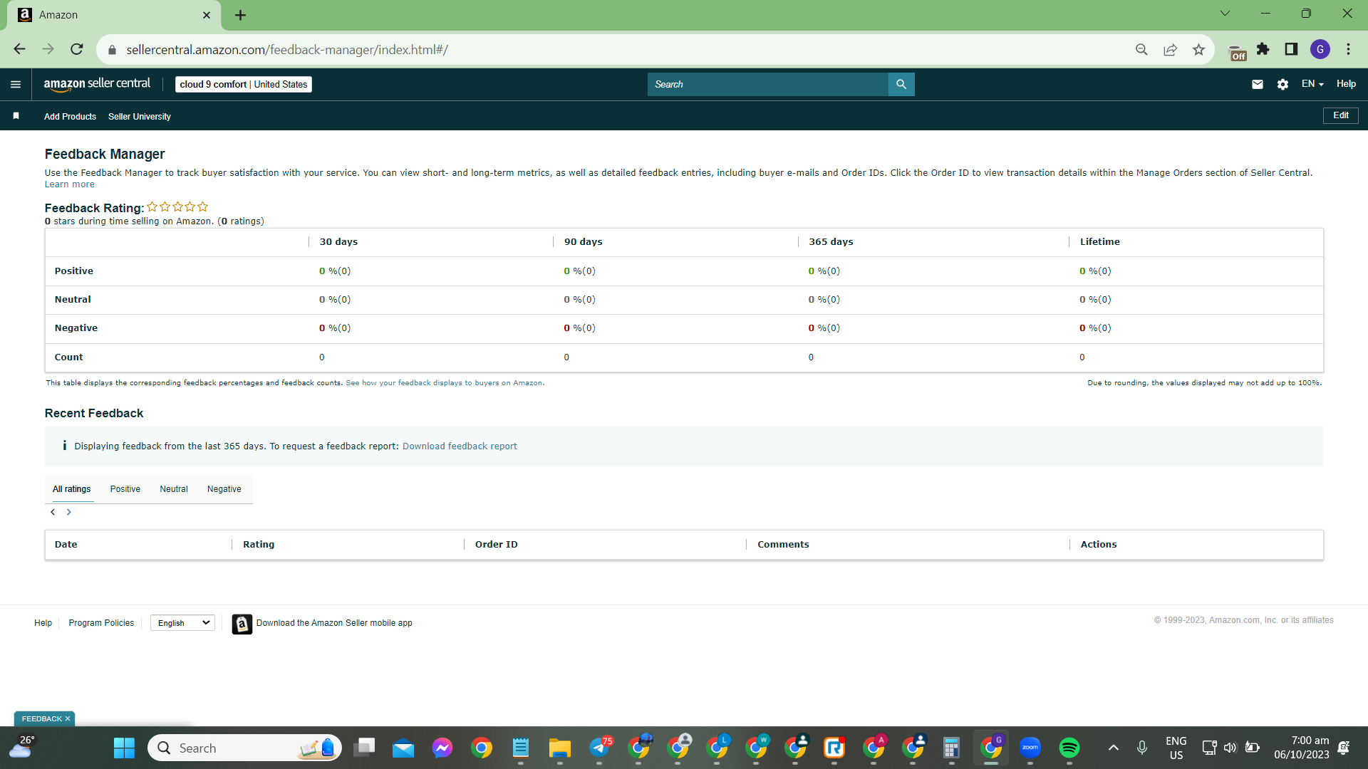Open the EN language dropdown
The height and width of the screenshot is (769, 1368).
pyautogui.click(x=1312, y=84)
